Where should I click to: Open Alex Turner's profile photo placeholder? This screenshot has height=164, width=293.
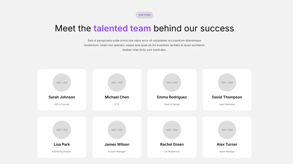pyautogui.click(x=227, y=130)
